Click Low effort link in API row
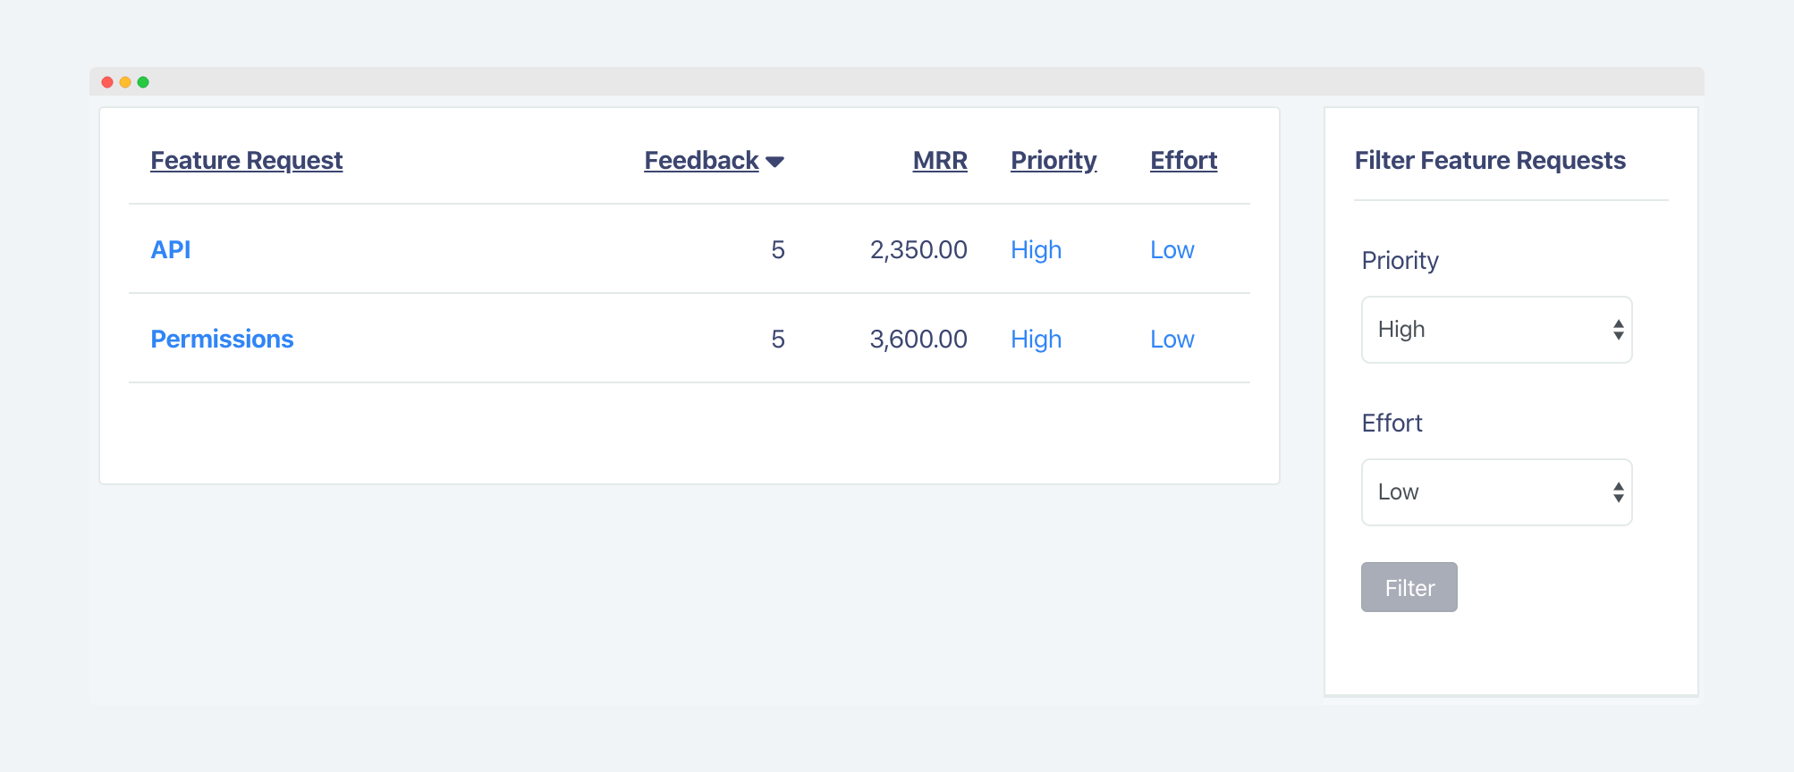This screenshot has height=772, width=1794. click(1172, 250)
